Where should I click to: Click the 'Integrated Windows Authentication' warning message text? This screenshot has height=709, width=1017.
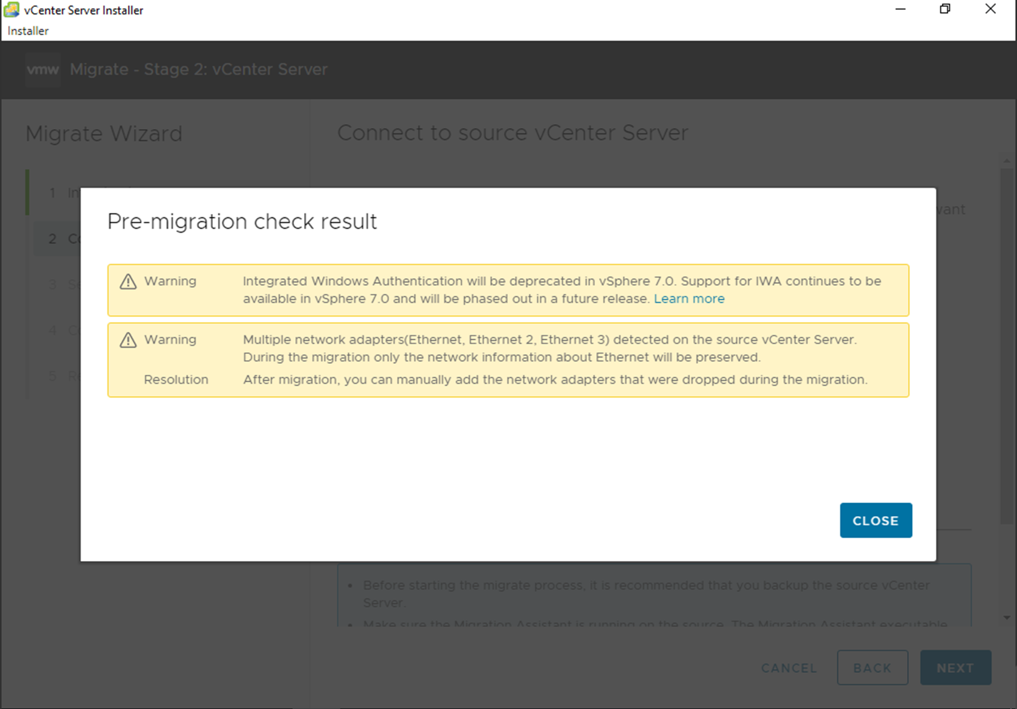pyautogui.click(x=562, y=290)
